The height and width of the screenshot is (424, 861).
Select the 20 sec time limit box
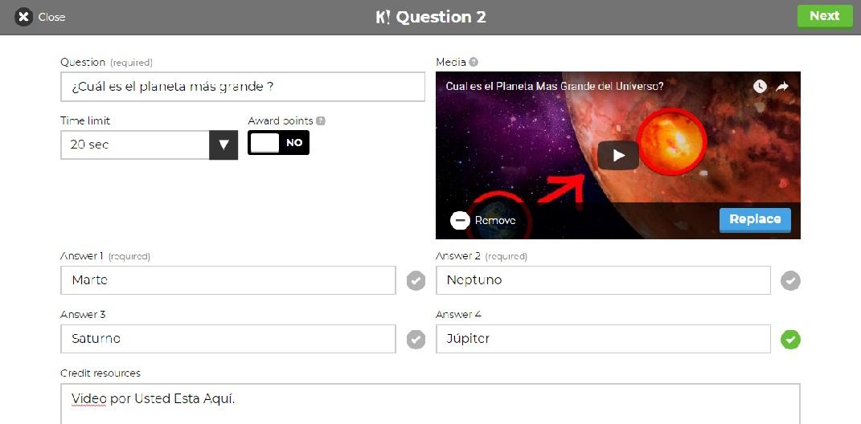click(x=135, y=145)
